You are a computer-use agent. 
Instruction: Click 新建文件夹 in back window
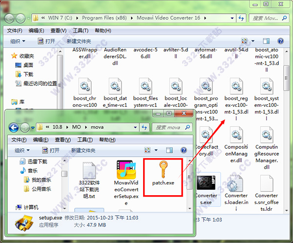click(79, 41)
